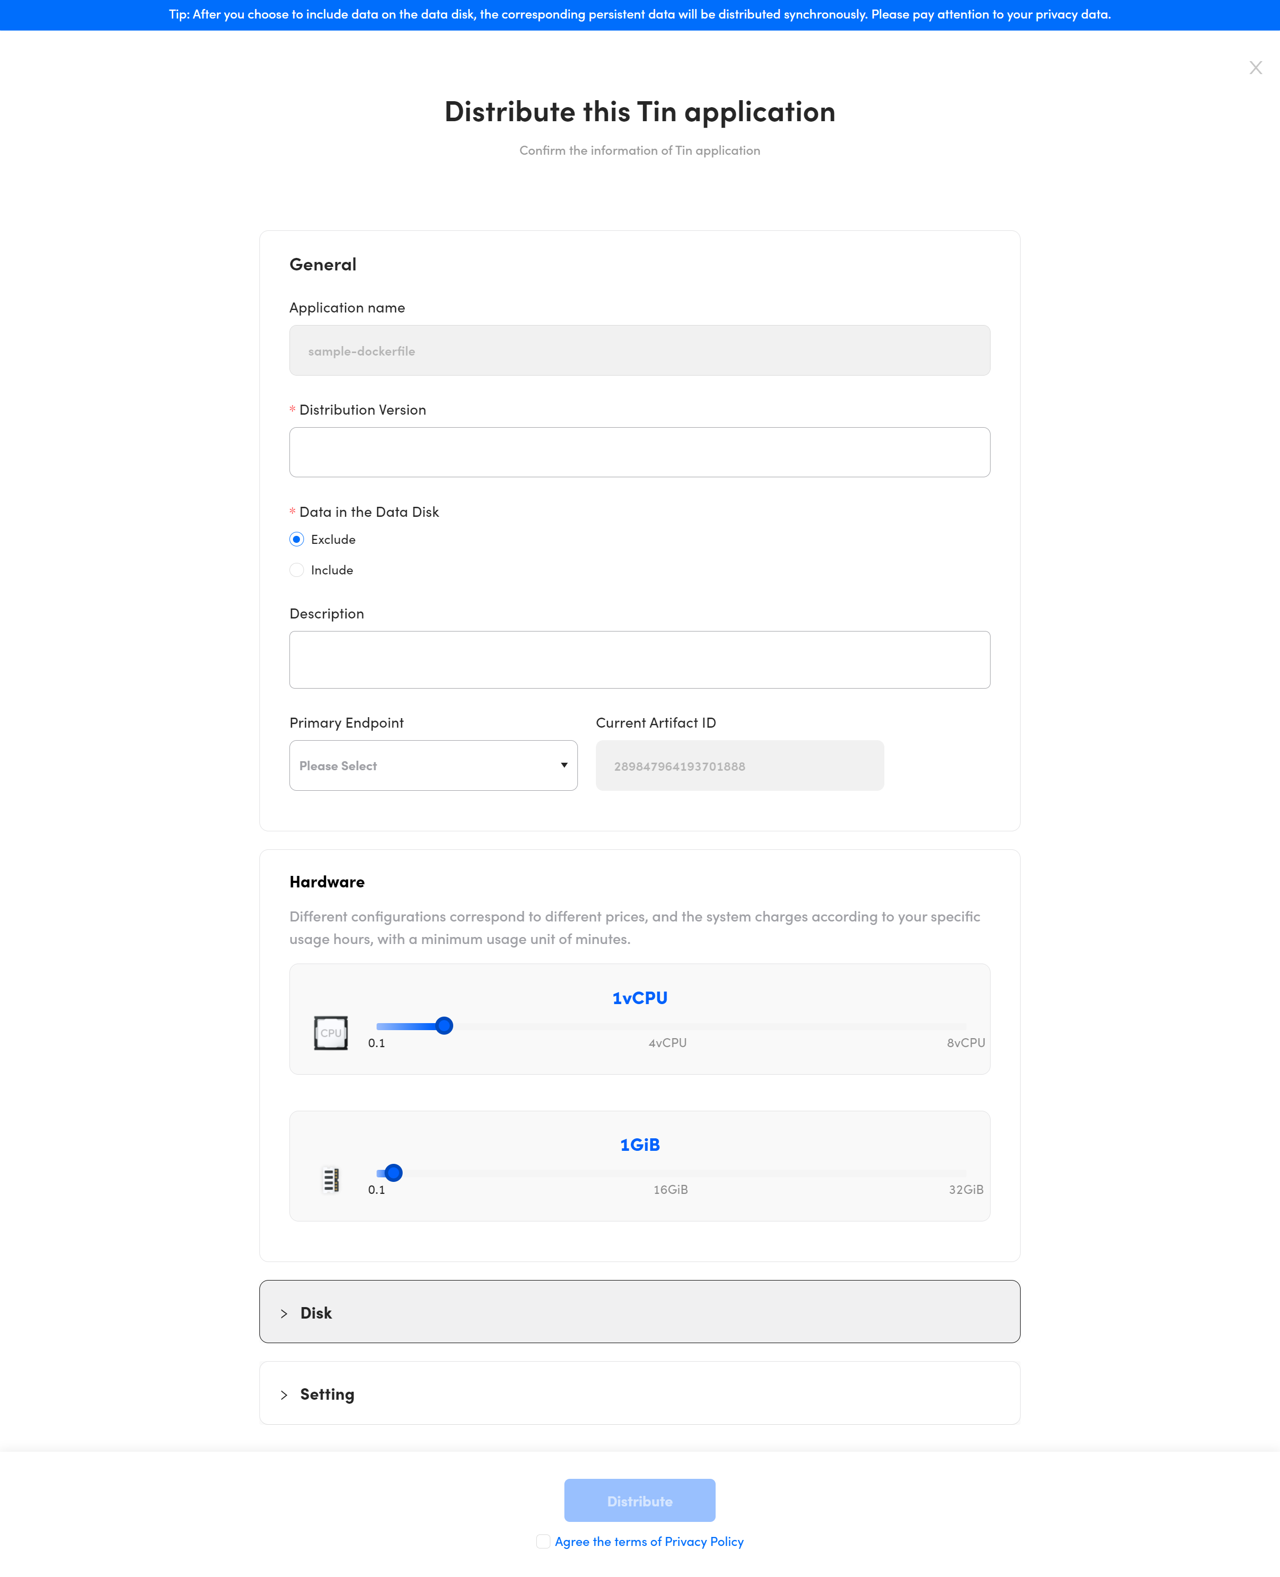The height and width of the screenshot is (1577, 1280).
Task: Focus the Description text box
Action: coord(639,660)
